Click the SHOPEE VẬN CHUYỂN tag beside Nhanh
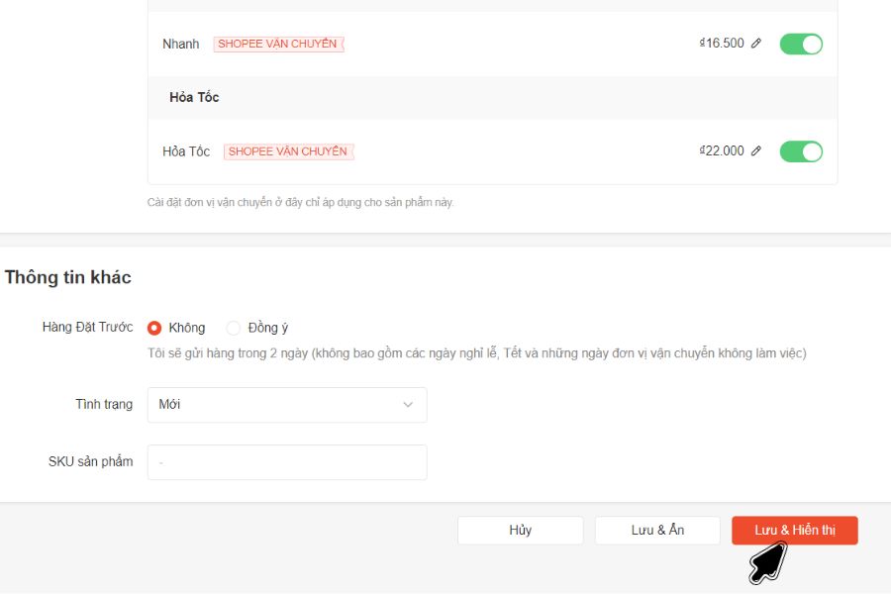 (x=278, y=44)
